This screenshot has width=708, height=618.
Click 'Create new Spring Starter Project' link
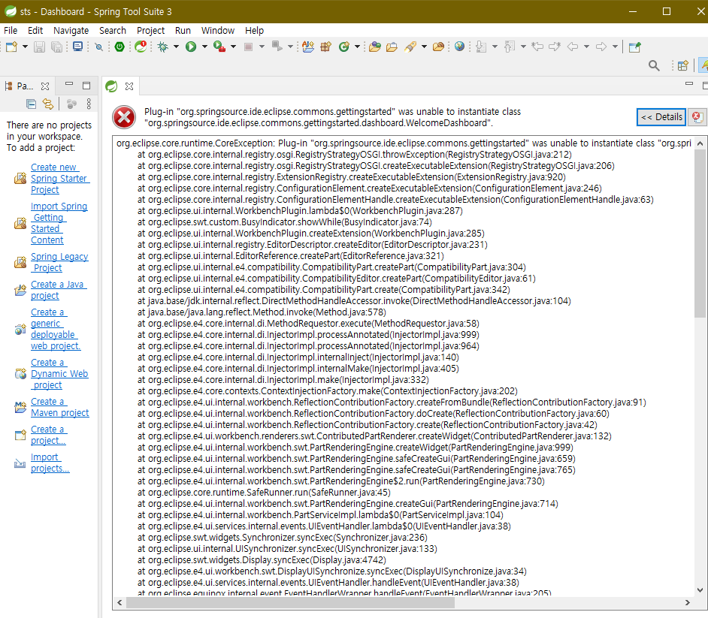tap(60, 178)
